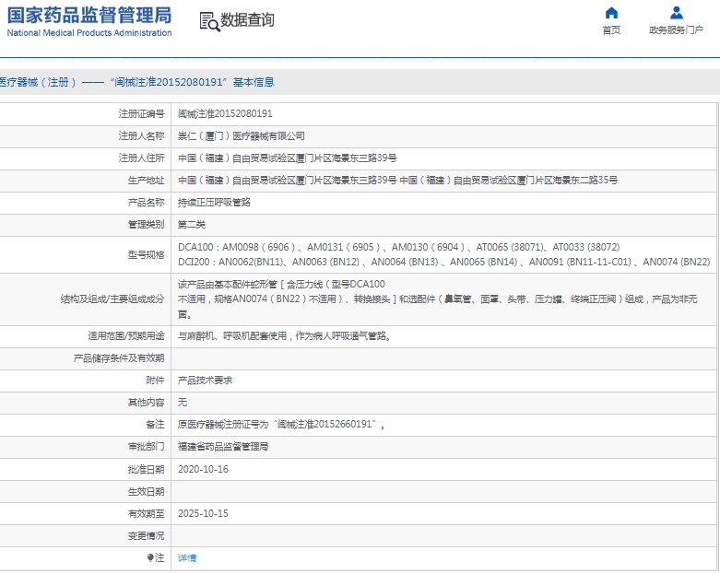Click the 首页 label

point(611,30)
